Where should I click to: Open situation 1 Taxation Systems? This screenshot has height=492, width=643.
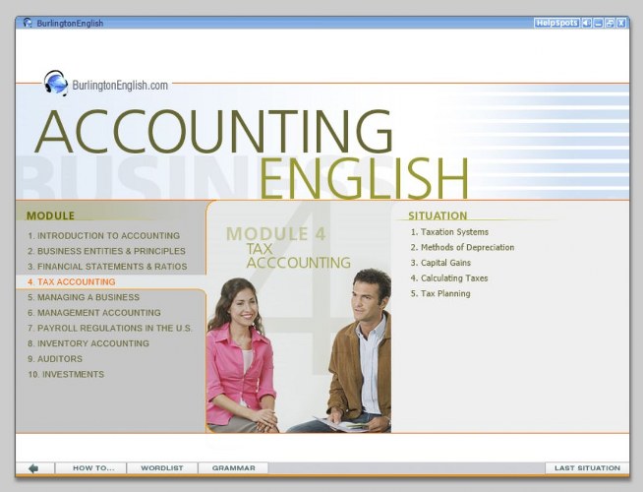[x=449, y=232]
